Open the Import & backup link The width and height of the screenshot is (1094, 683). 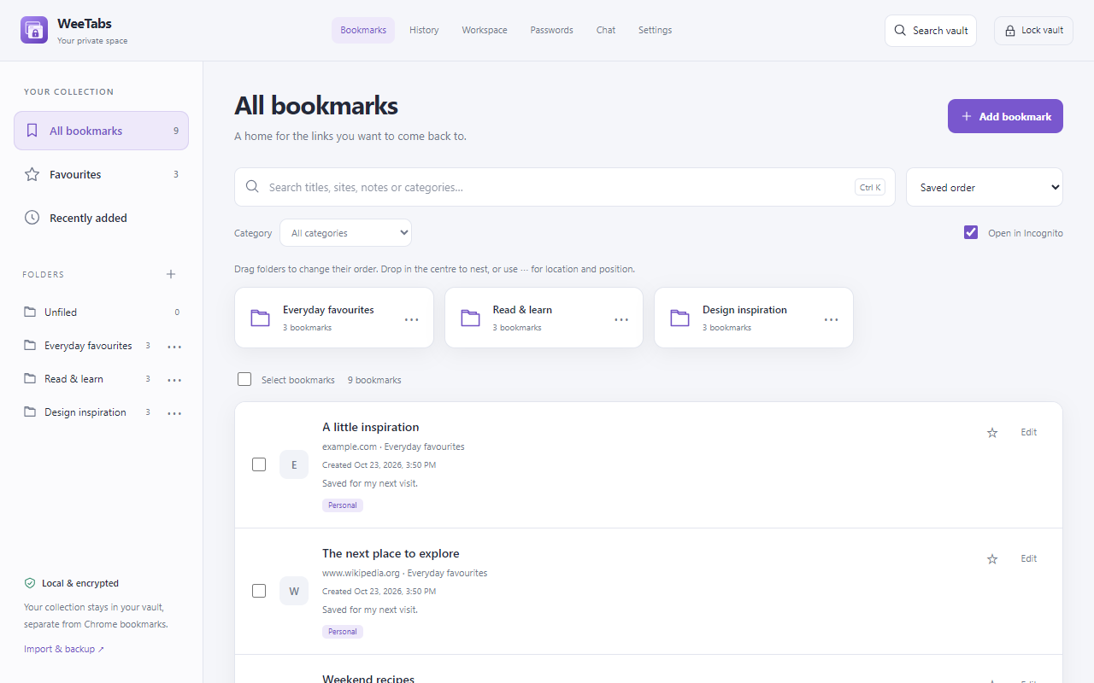click(64, 649)
